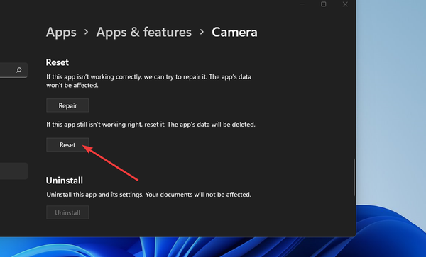Select the Camera breadcrumb title
426x257 pixels.
234,32
